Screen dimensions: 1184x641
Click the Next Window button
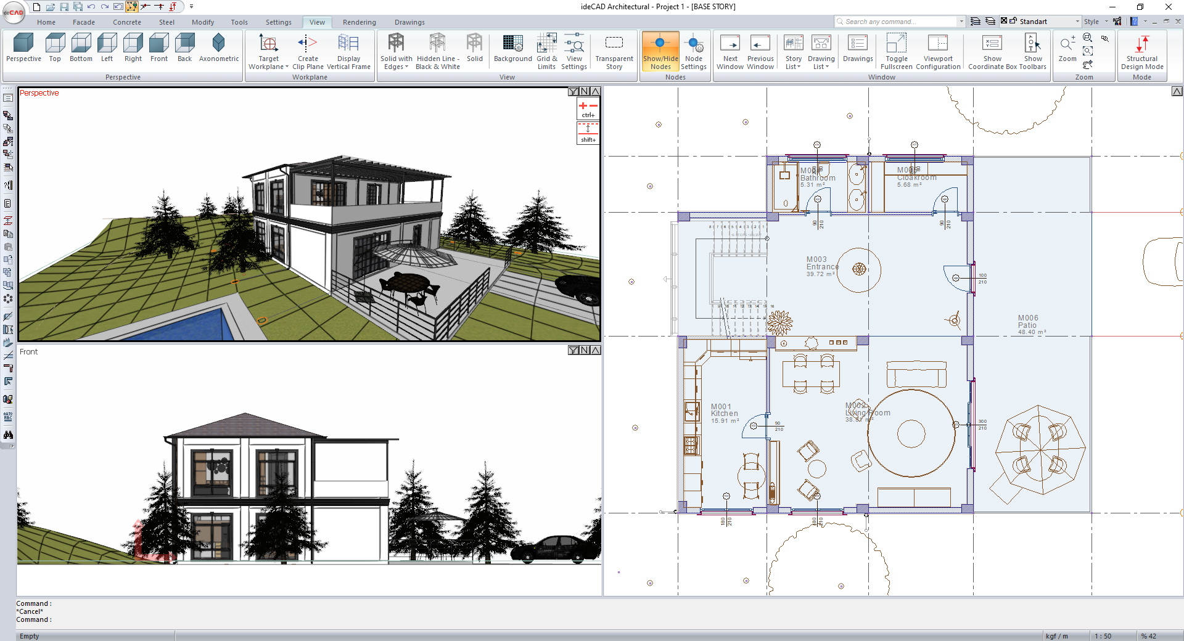point(730,51)
